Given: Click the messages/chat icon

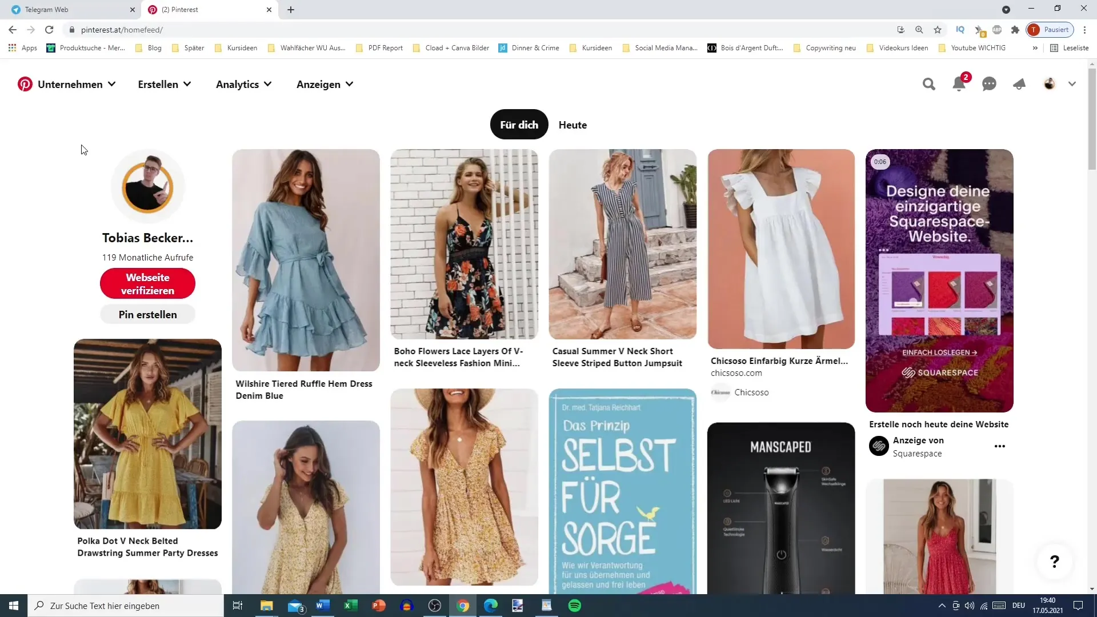Looking at the screenshot, I should [x=988, y=83].
